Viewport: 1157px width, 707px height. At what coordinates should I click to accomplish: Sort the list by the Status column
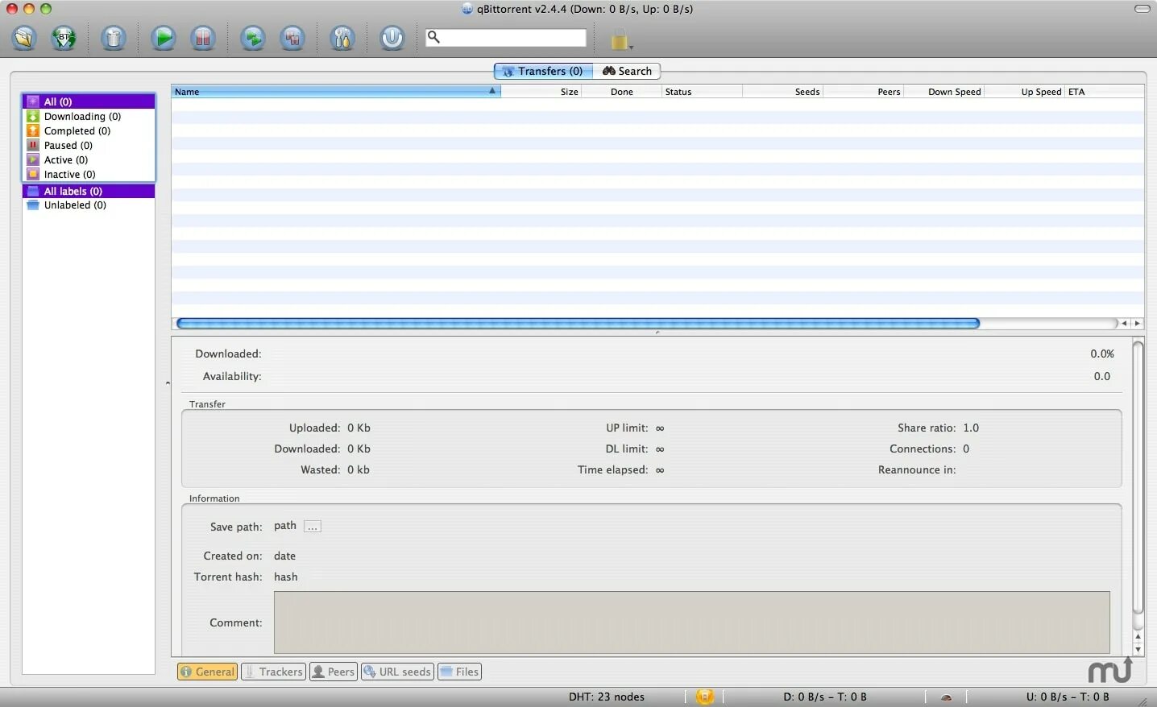point(703,92)
